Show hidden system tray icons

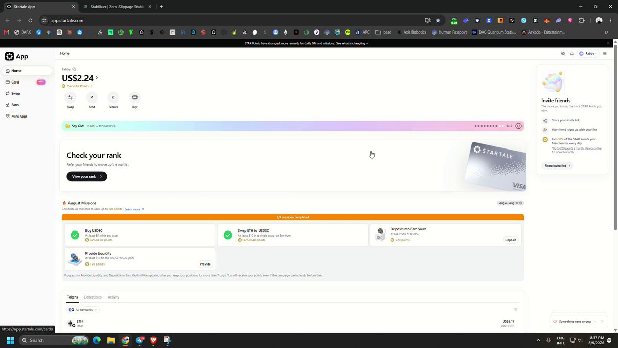538,340
